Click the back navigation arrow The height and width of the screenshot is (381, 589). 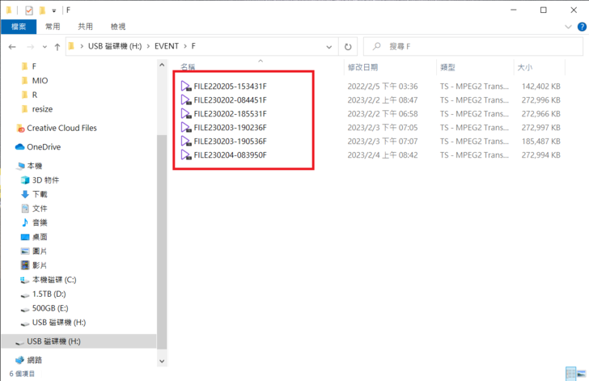click(11, 47)
